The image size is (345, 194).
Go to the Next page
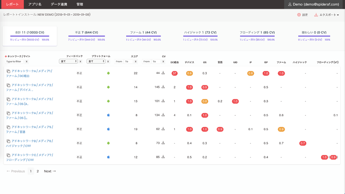50,171
